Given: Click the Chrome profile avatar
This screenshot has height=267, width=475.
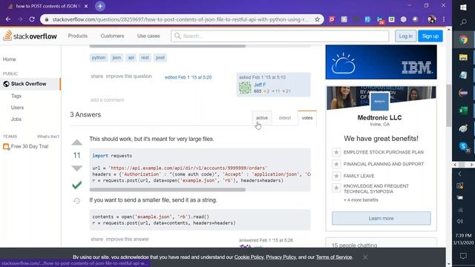Looking at the screenshot, I should pyautogui.click(x=431, y=19).
